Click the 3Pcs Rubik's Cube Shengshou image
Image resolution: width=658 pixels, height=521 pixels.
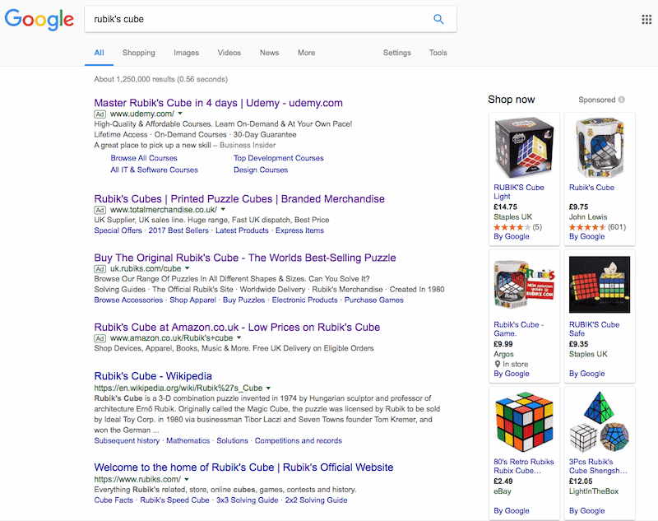600,421
